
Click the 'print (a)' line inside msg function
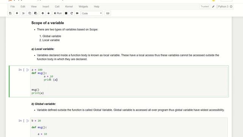point(50,80)
